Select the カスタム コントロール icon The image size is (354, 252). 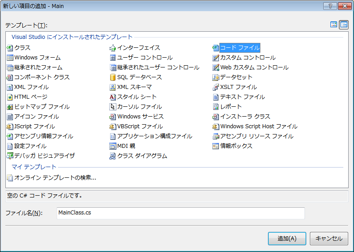(x=216, y=58)
